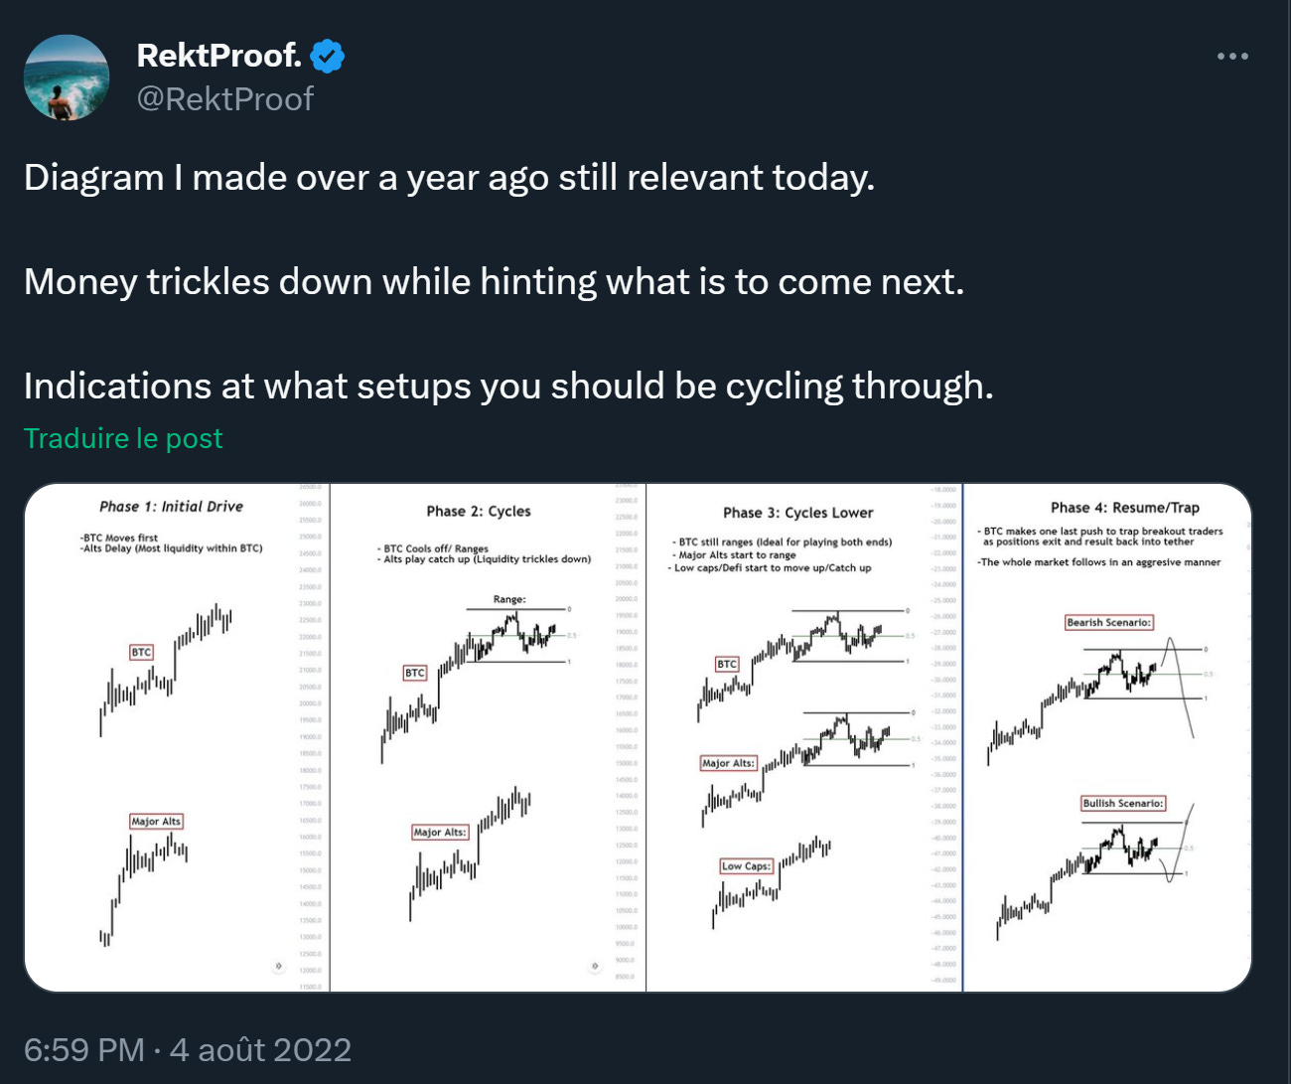Click the text line 'Money trickles down'
Viewport: 1291px width, 1084px height.
click(x=494, y=282)
